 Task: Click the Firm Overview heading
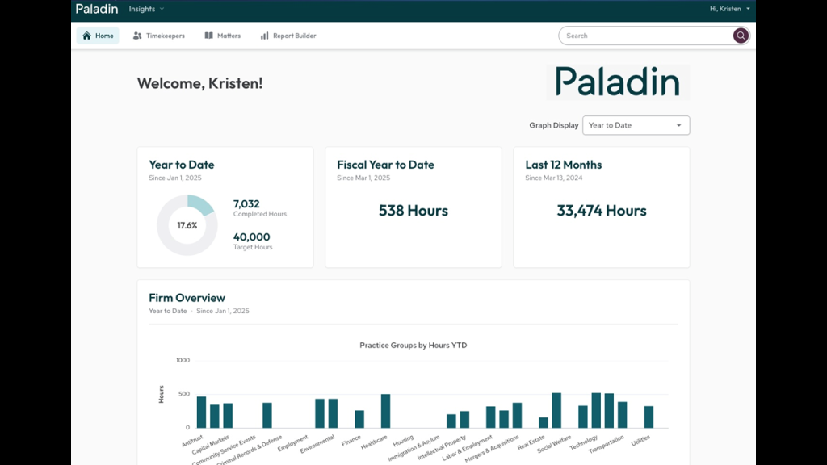point(187,298)
